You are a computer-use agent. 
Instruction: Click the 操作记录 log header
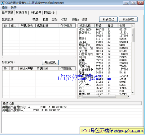pos(72,103)
